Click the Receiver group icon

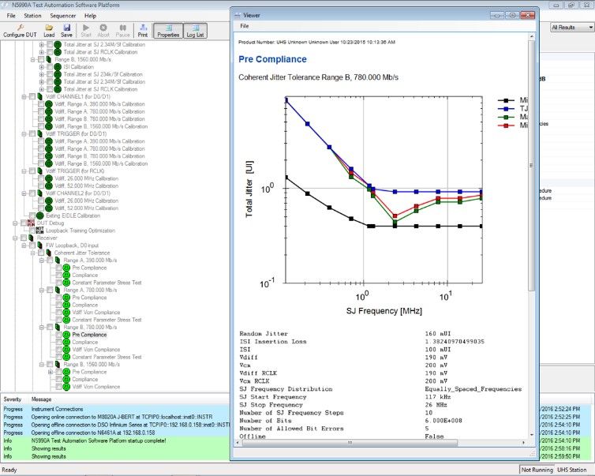[x=31, y=238]
